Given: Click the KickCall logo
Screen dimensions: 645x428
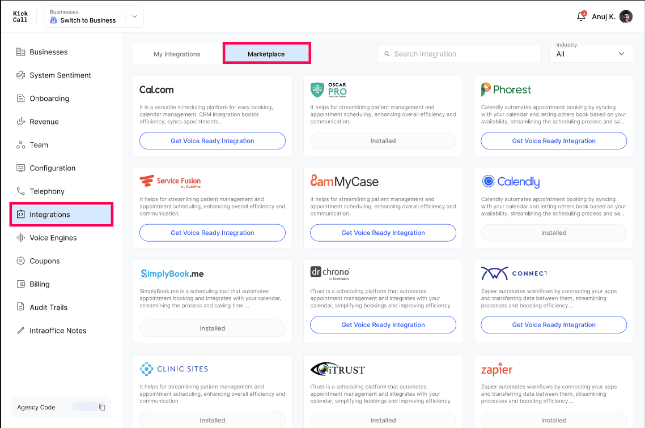Looking at the screenshot, I should click(20, 16).
